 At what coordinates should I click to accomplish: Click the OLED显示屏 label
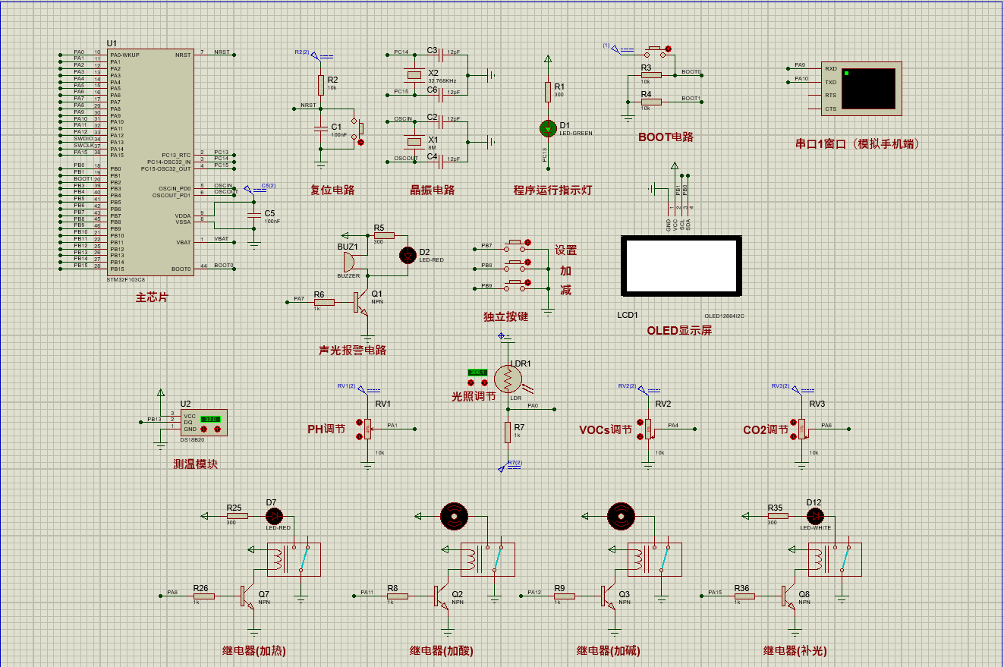click(679, 330)
